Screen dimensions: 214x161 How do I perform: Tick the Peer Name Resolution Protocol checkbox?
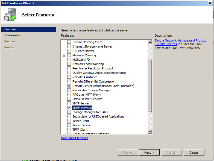click(x=69, y=68)
